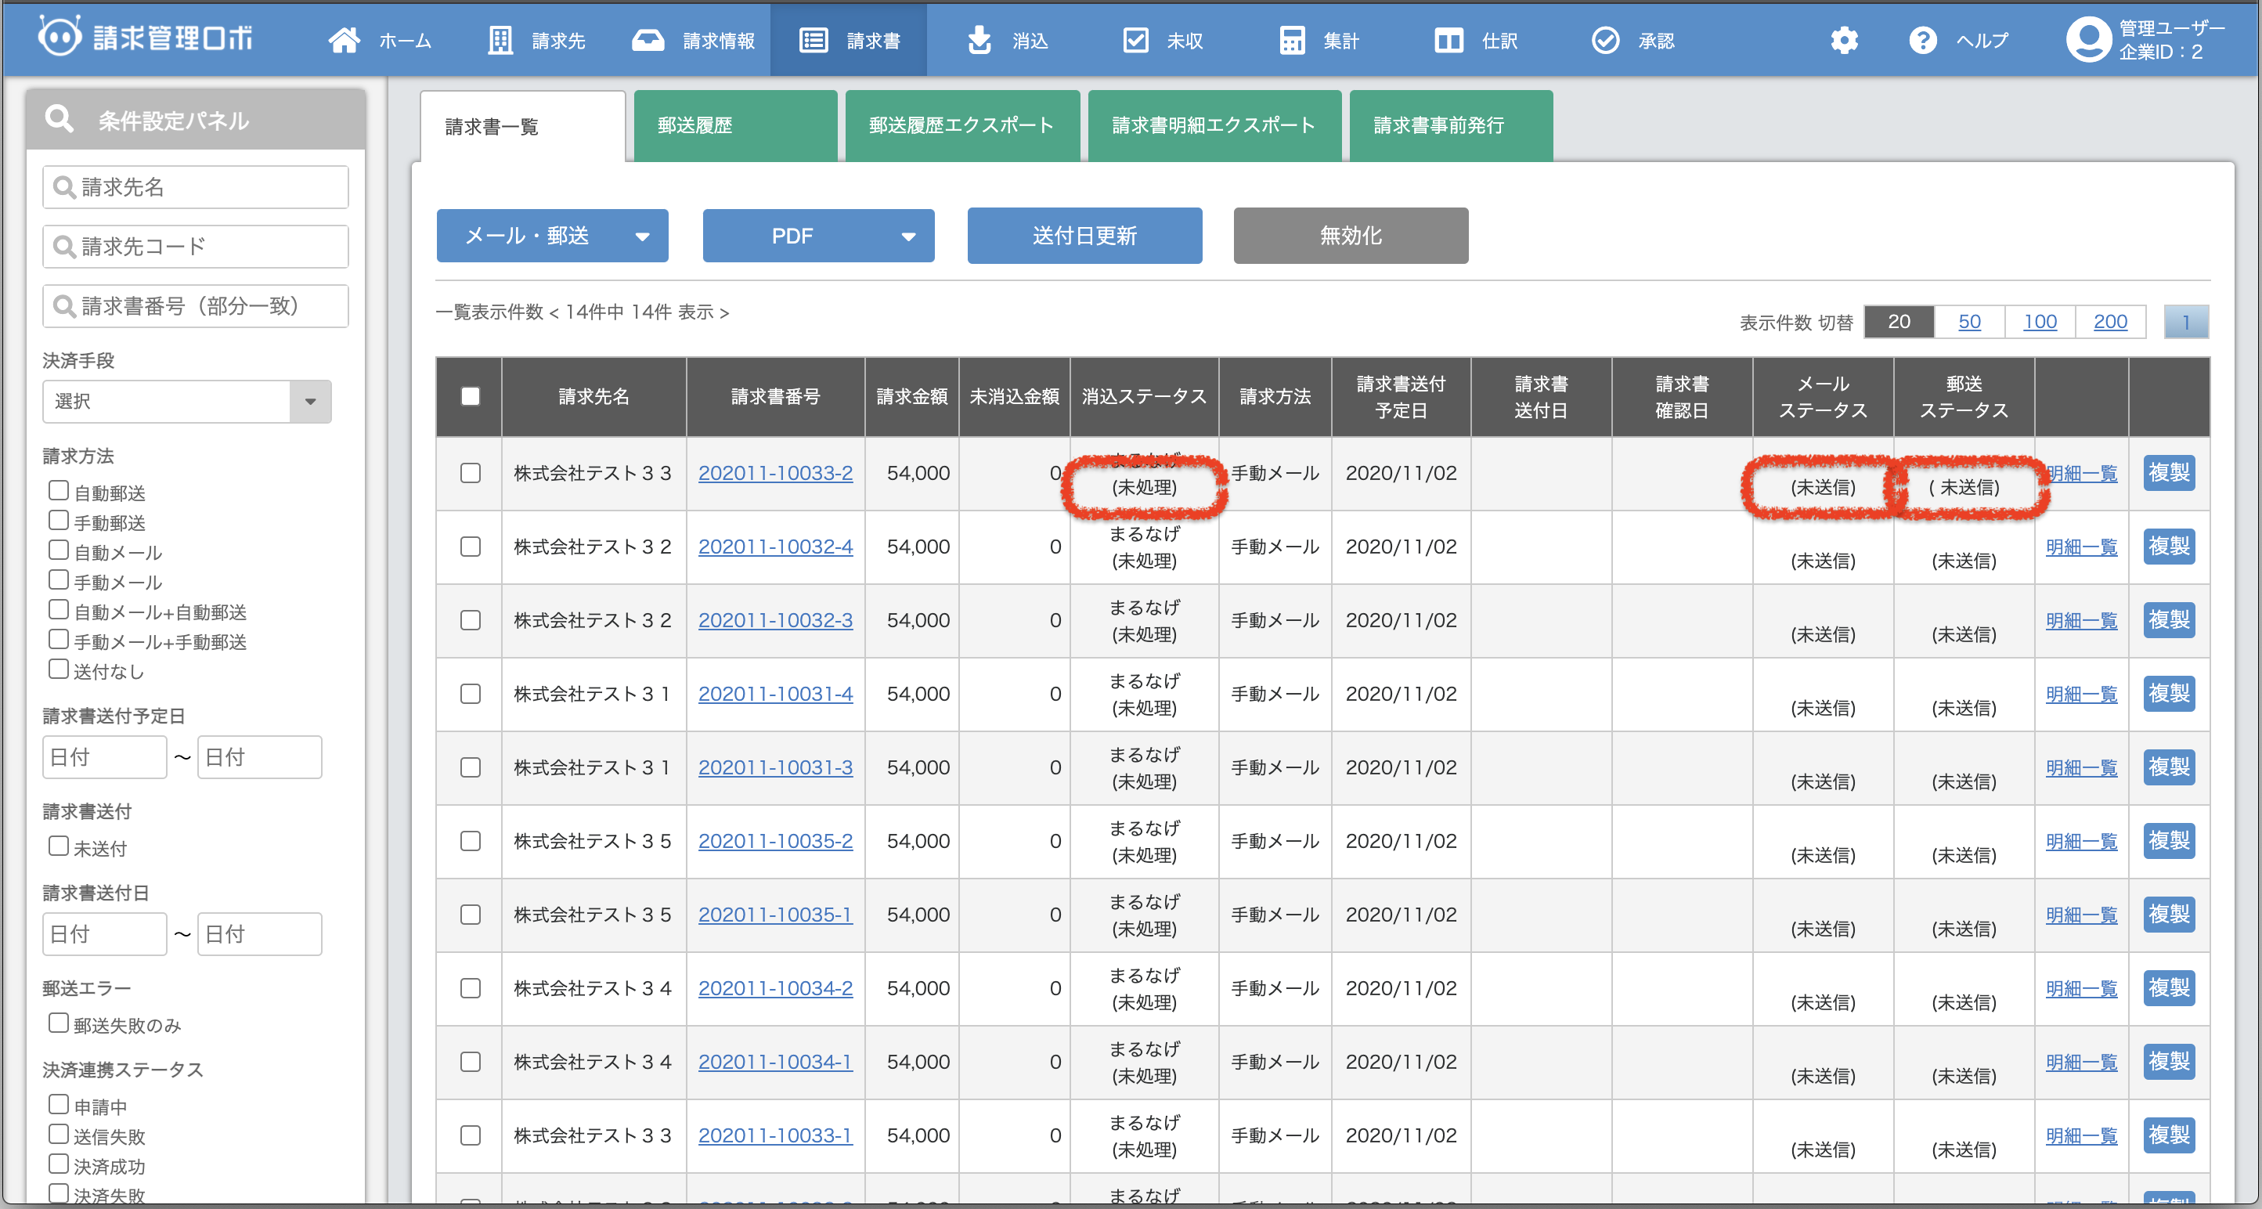Check the 自動郵送 filter checkbox
Viewport: 2262px width, 1209px height.
[x=58, y=491]
